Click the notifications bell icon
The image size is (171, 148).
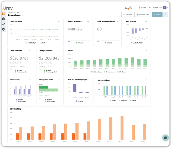126,8
